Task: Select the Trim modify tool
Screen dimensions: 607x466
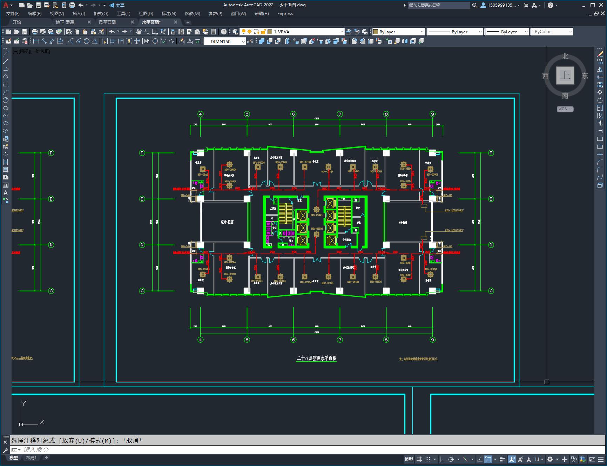Action: [x=600, y=123]
